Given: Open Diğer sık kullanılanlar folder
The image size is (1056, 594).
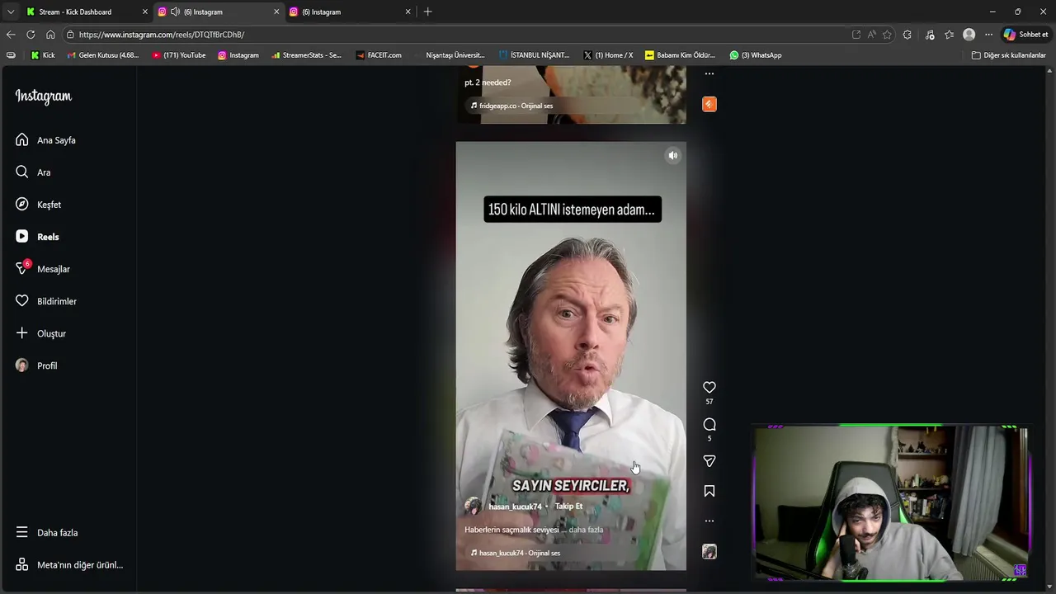Looking at the screenshot, I should (x=1008, y=55).
